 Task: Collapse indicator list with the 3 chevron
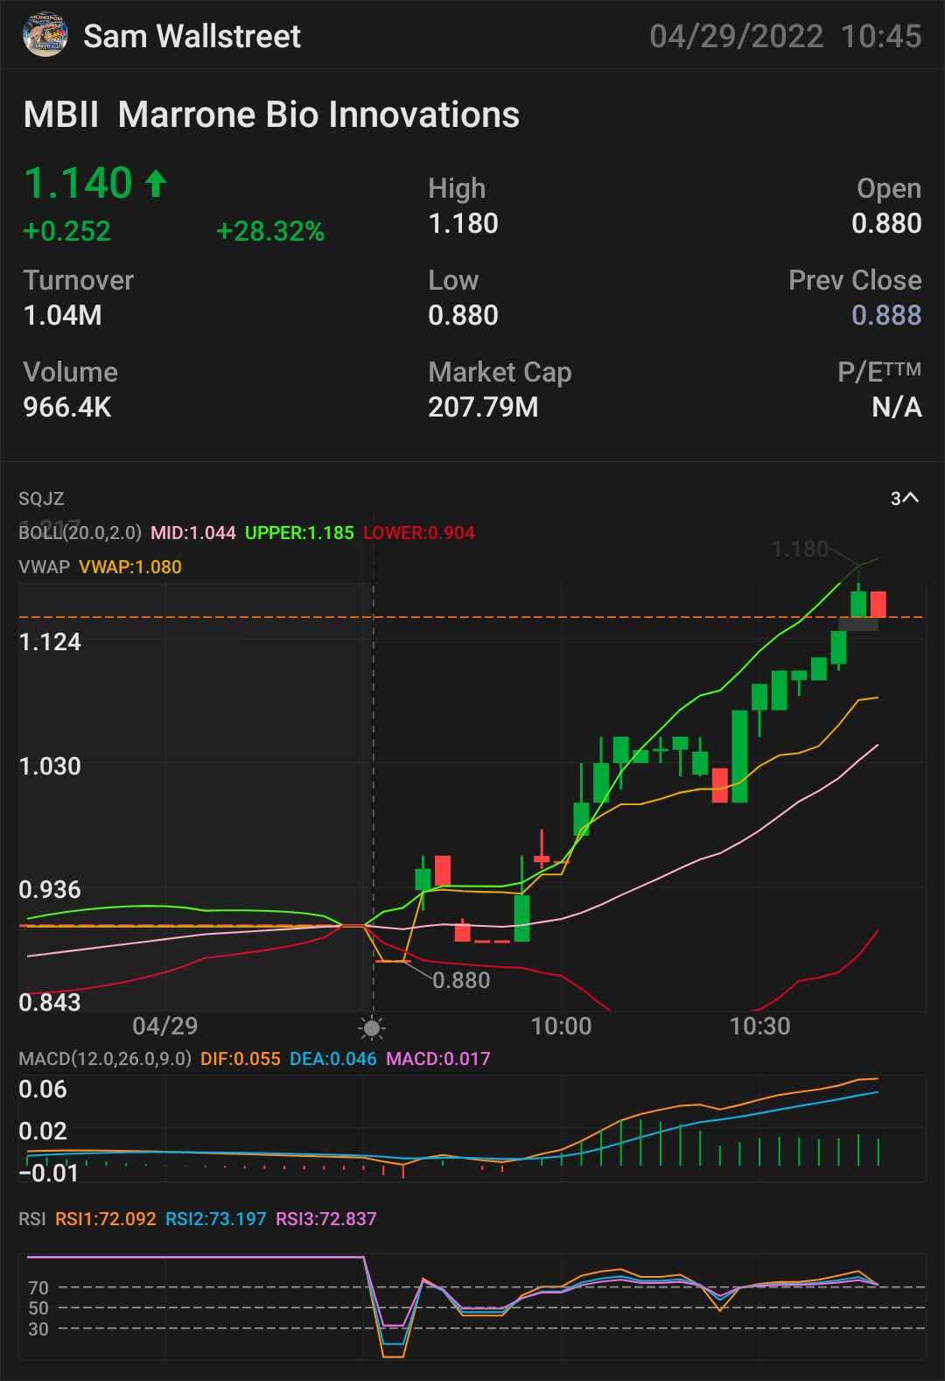click(x=905, y=498)
